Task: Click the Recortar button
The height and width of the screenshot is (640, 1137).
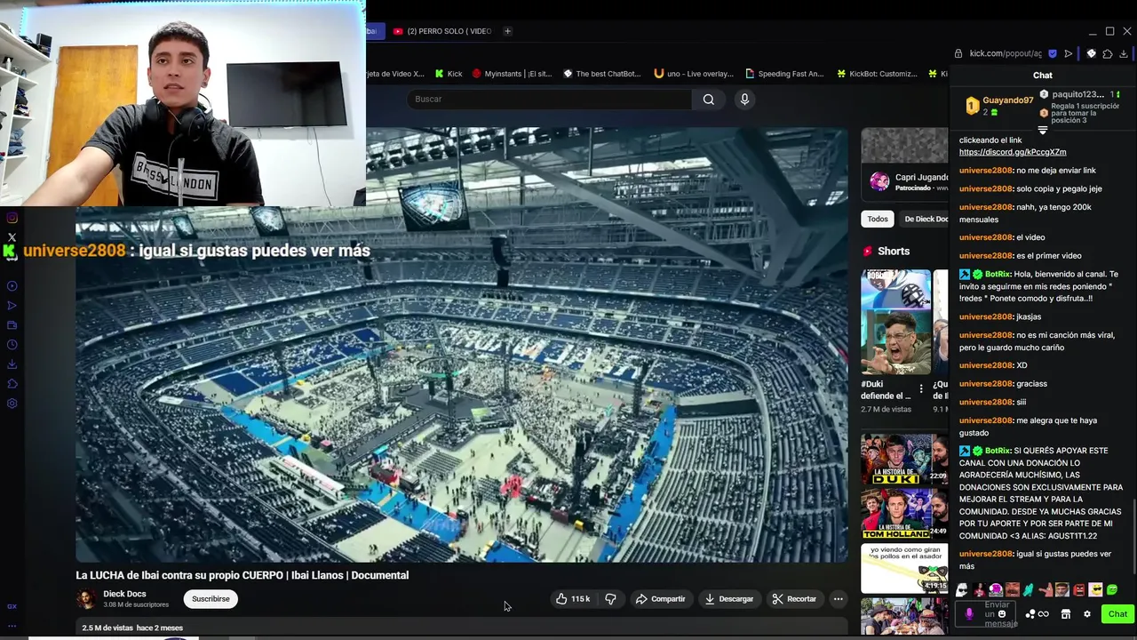Action: [x=794, y=599]
